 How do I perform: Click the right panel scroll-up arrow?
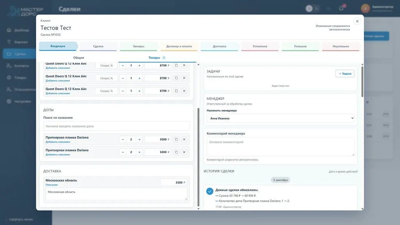[x=362, y=64]
